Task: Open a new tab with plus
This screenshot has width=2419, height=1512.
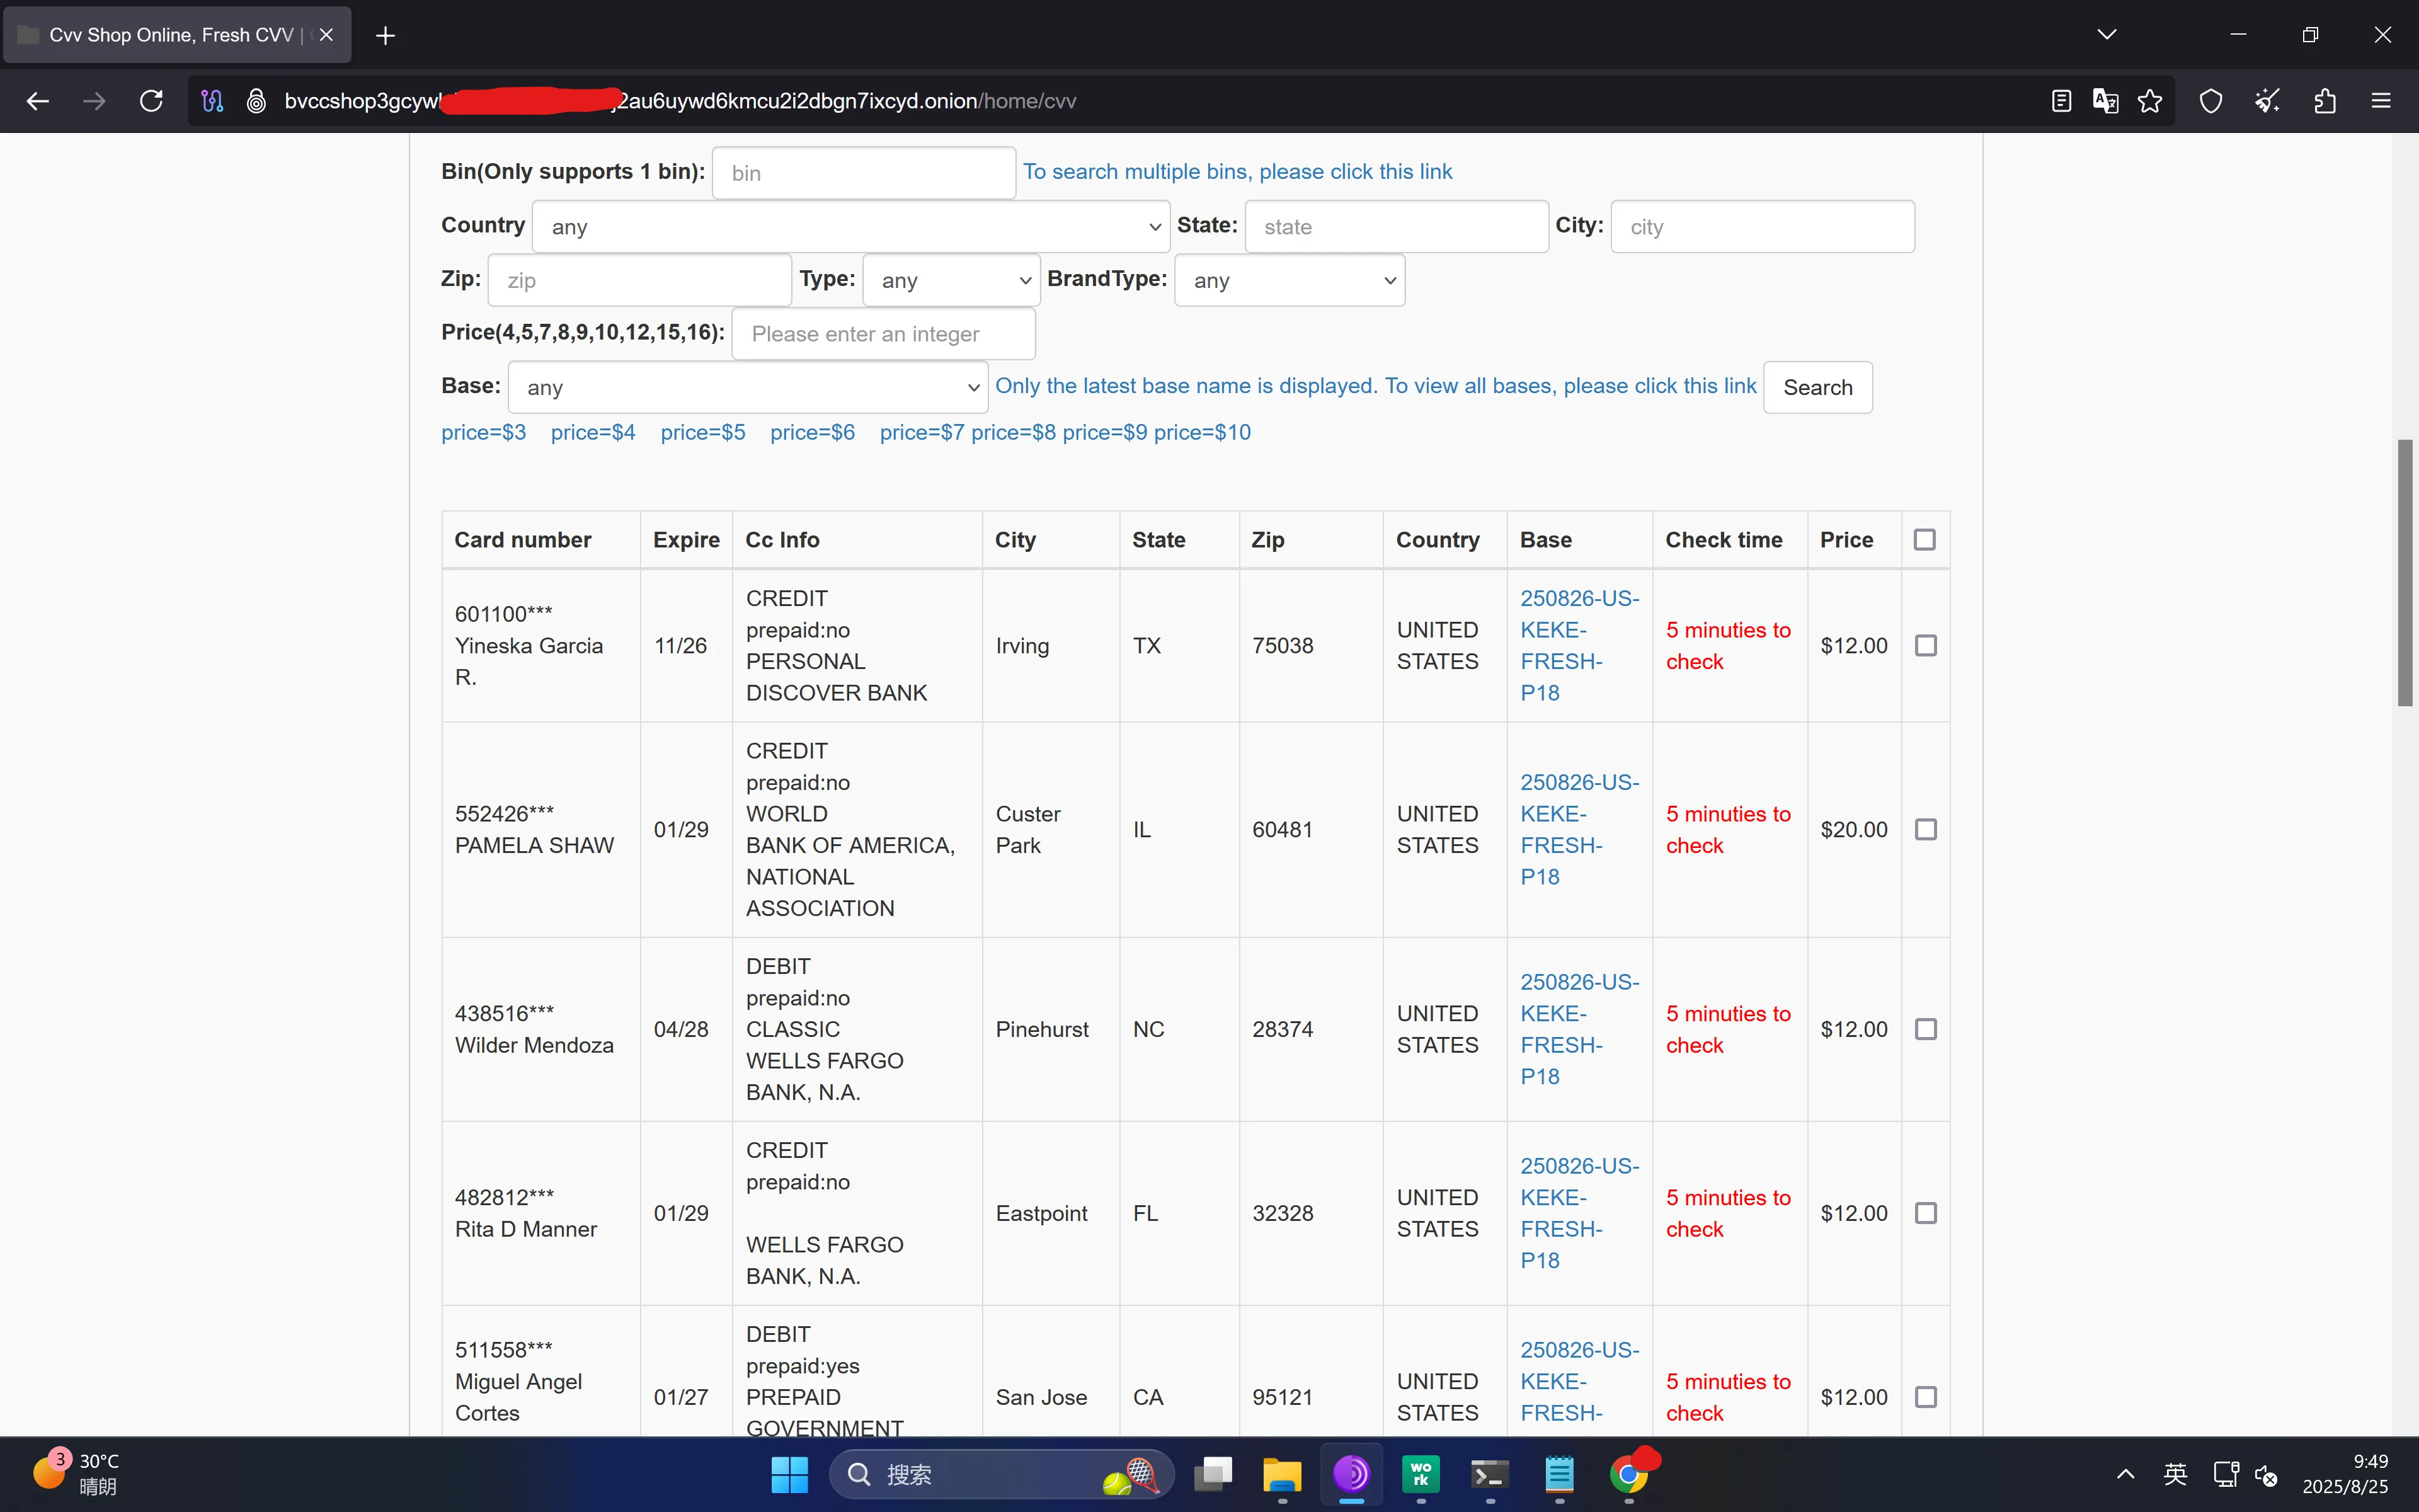Action: tap(386, 36)
